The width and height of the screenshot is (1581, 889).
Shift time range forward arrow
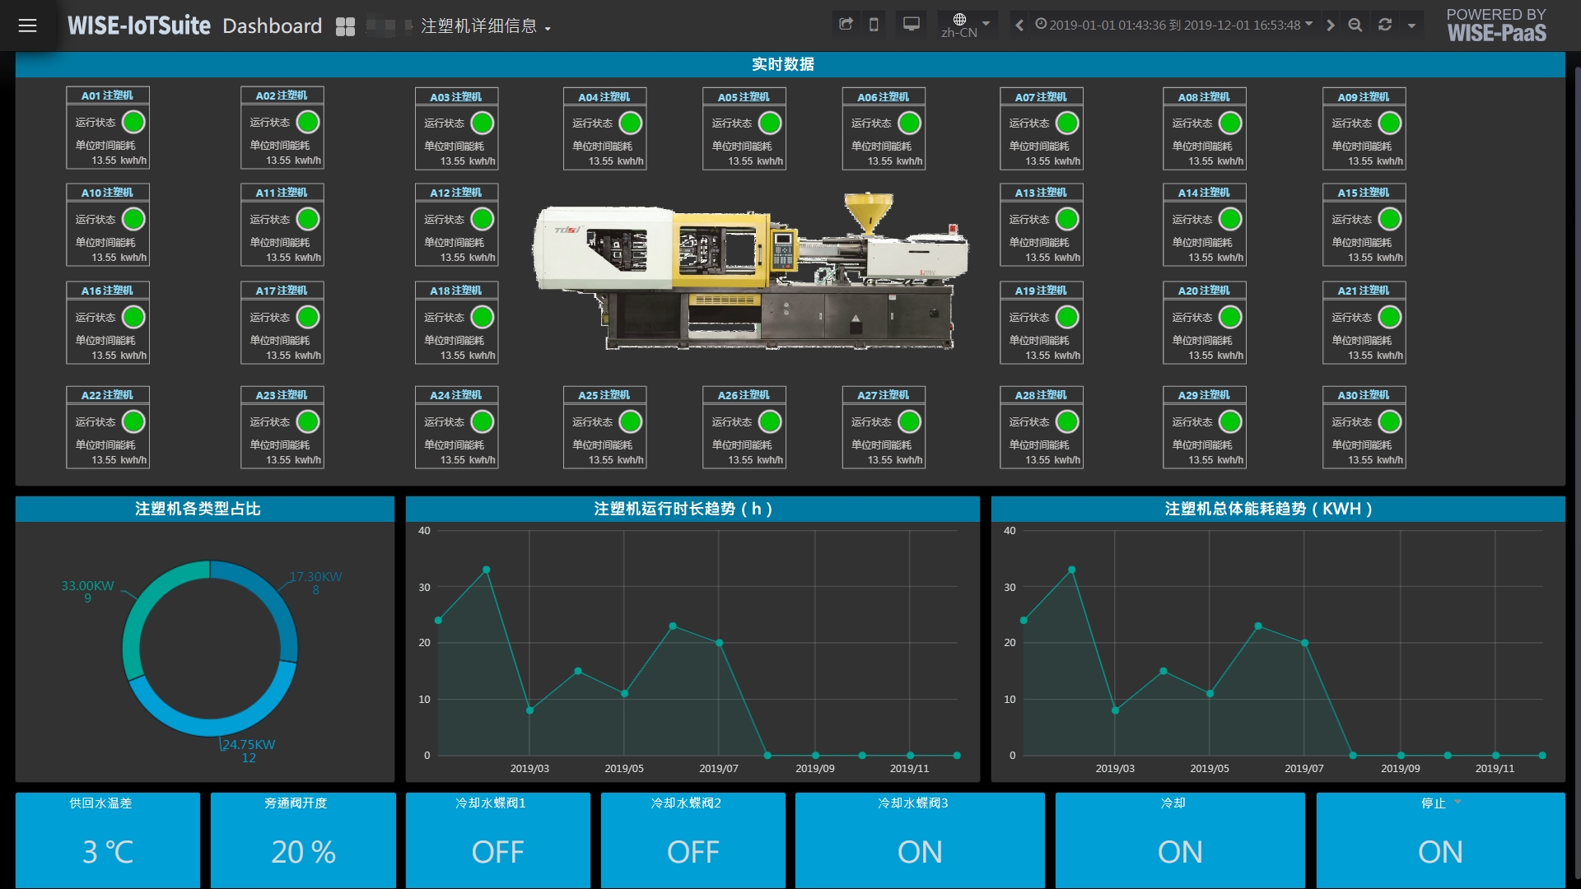[1330, 25]
